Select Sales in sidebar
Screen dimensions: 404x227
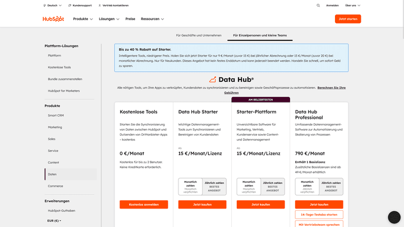[x=52, y=139]
